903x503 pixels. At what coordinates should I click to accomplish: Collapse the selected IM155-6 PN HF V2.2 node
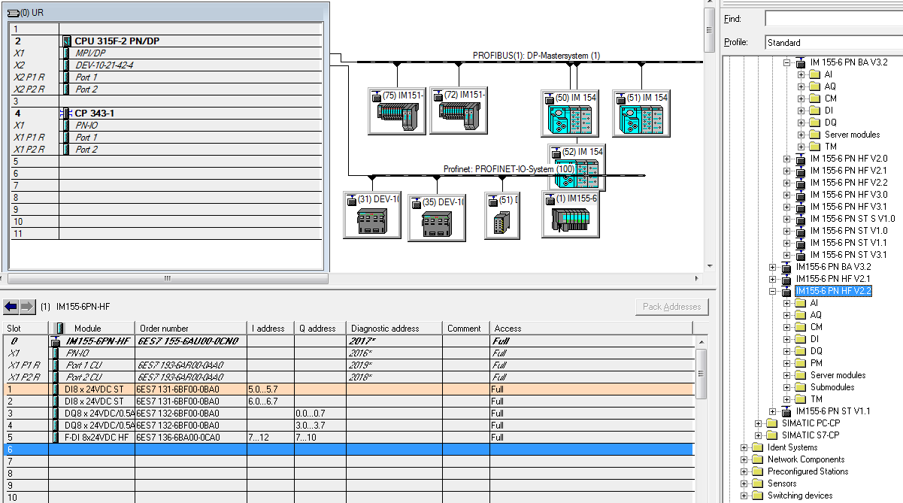tap(773, 291)
